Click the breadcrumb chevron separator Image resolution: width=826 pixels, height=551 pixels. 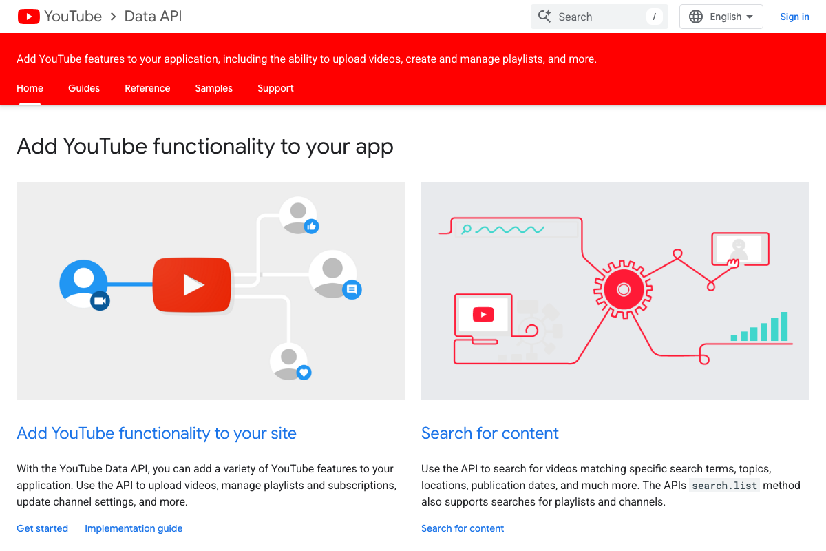114,17
